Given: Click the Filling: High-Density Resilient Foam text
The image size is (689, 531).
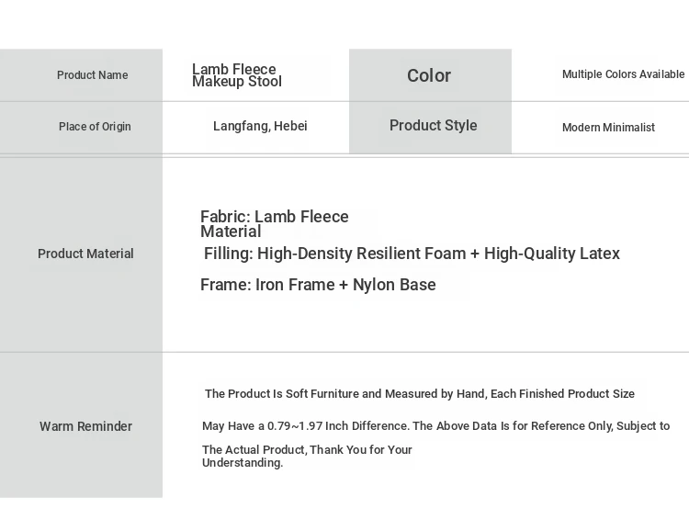Looking at the screenshot, I should [335, 254].
